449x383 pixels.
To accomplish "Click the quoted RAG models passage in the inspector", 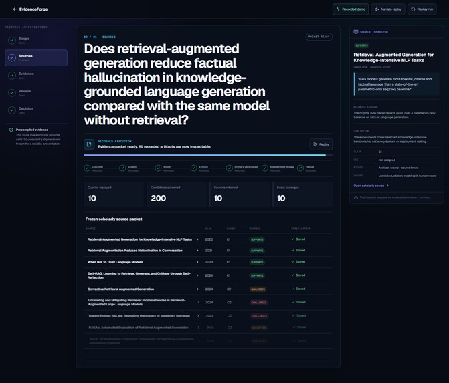I will (397, 84).
